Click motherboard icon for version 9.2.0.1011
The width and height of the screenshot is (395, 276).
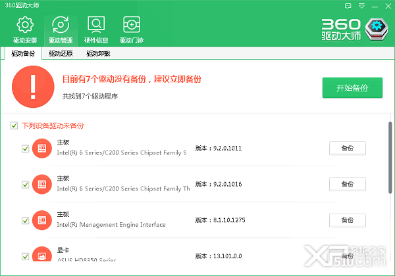42,149
